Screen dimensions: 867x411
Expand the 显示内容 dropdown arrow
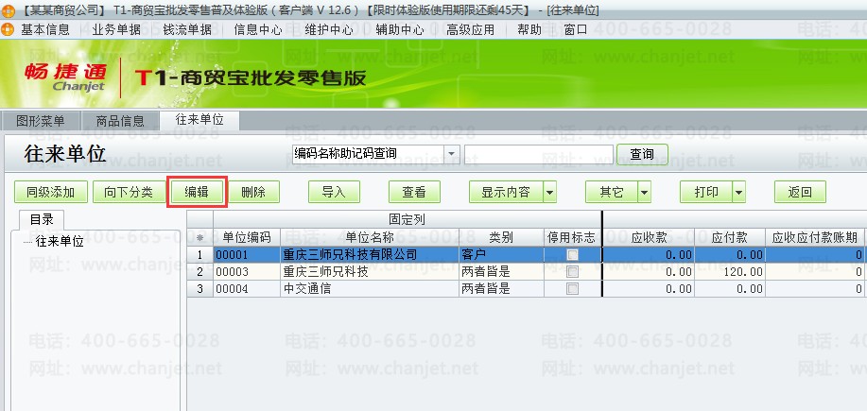[x=549, y=192]
